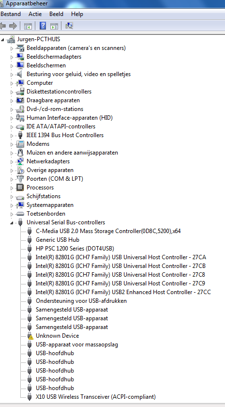Select X10 USB Wireless Transceiver entry
Viewport: 225px width, 407px height.
(96, 397)
